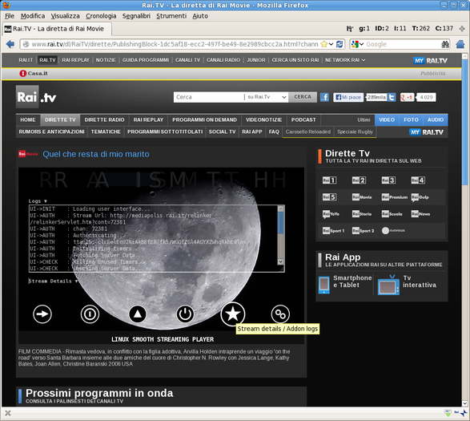The image size is (470, 421).
Task: Click the linked-circles player icon
Action: (x=280, y=314)
